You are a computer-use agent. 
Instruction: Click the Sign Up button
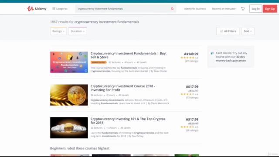click(x=270, y=9)
